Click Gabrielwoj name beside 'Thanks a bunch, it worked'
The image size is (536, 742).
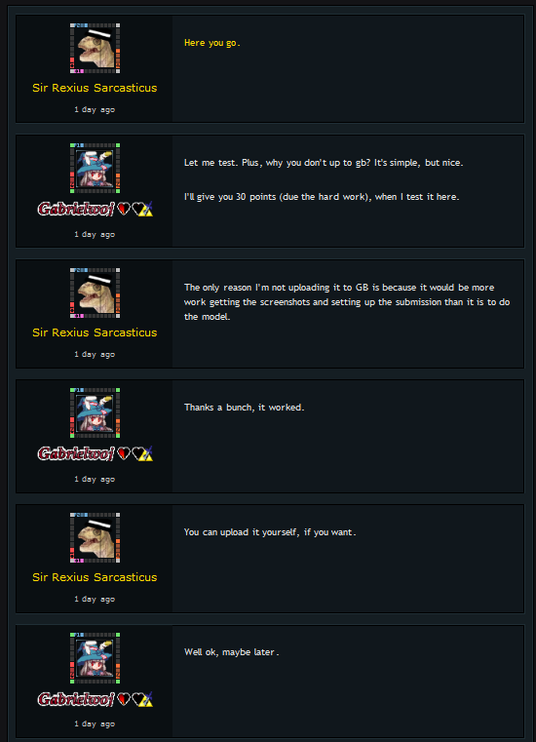click(x=76, y=453)
